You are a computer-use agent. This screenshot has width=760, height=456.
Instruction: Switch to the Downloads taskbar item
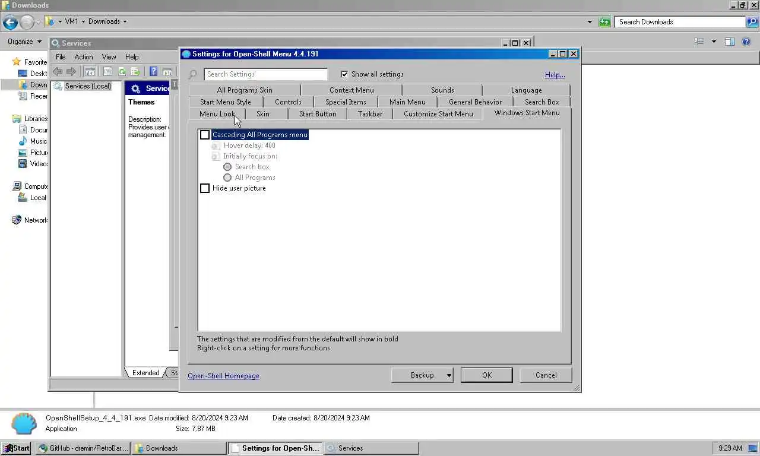[179, 448]
